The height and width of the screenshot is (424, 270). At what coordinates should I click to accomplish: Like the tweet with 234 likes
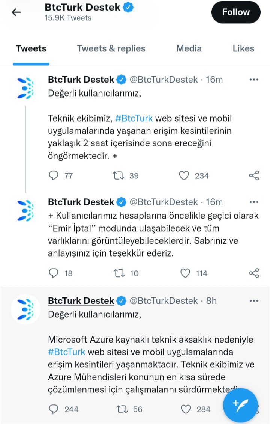tap(184, 175)
